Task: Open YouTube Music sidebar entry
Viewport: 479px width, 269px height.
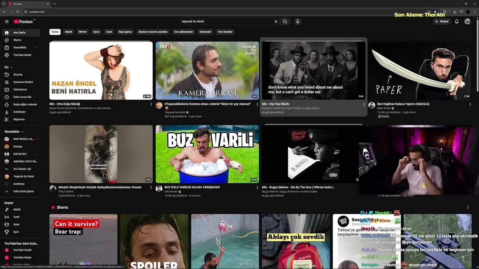Action: coord(22,55)
